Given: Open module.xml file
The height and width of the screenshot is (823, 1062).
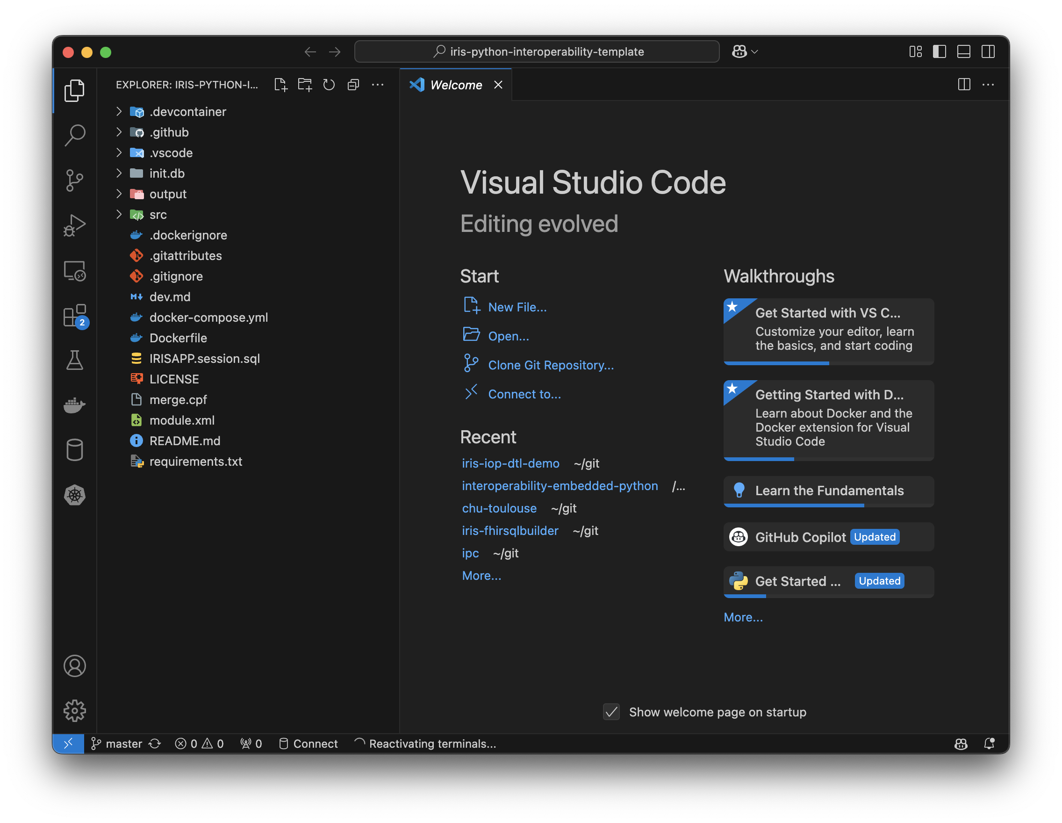Looking at the screenshot, I should pyautogui.click(x=248, y=420).
